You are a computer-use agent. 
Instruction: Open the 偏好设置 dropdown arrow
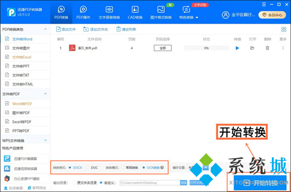[206, 168]
